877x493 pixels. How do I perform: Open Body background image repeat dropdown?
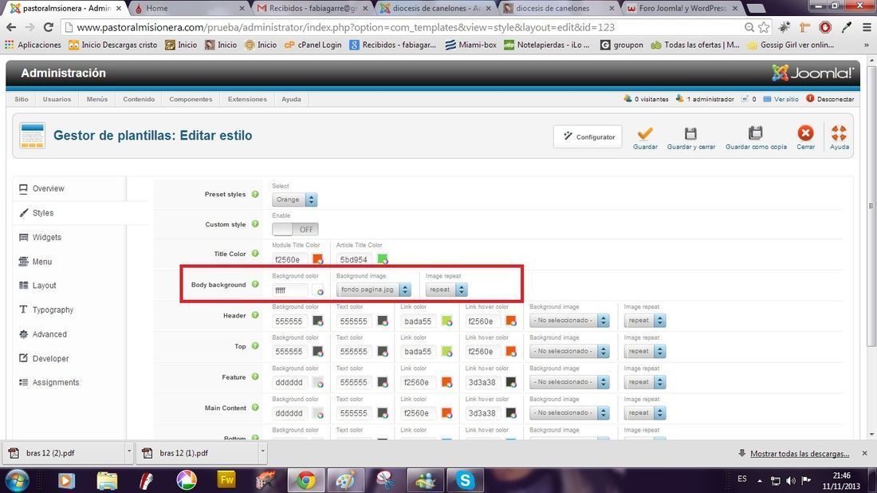pyautogui.click(x=446, y=290)
